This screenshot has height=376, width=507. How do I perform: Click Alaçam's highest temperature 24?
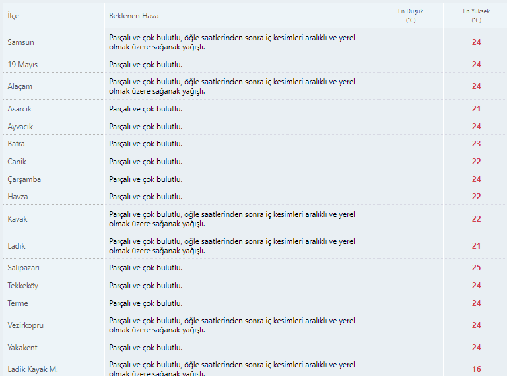tap(476, 86)
